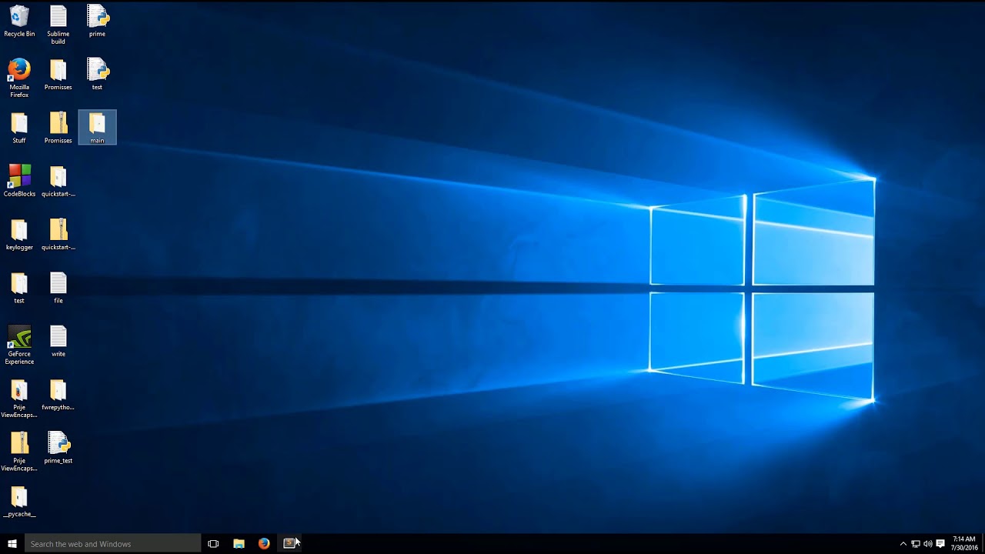Screen dimensions: 985x554
Task: Select the Promisses regular folder (not zipped)
Action: pyautogui.click(x=58, y=75)
